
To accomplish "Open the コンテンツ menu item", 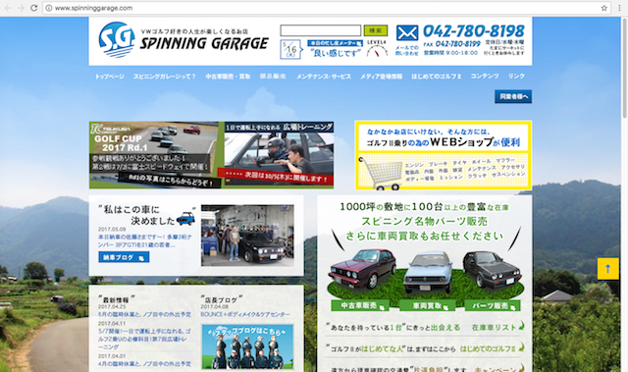I will click(485, 77).
